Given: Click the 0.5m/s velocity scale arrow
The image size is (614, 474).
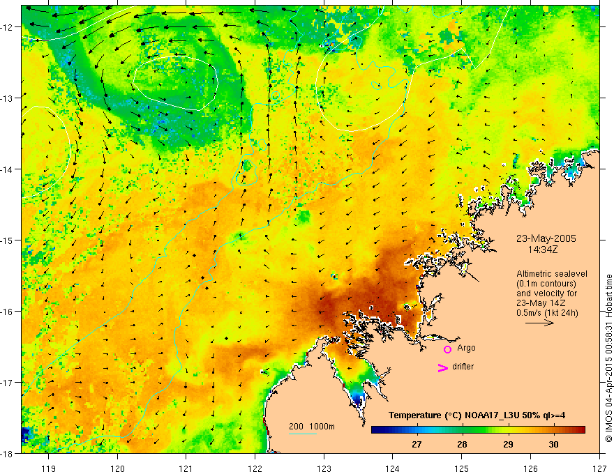Looking at the screenshot, I should [539, 323].
